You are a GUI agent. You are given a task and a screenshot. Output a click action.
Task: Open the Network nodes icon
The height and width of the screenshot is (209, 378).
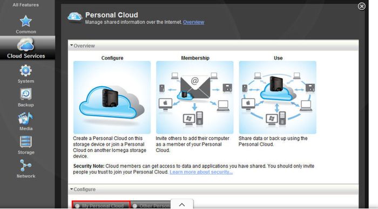(x=25, y=165)
